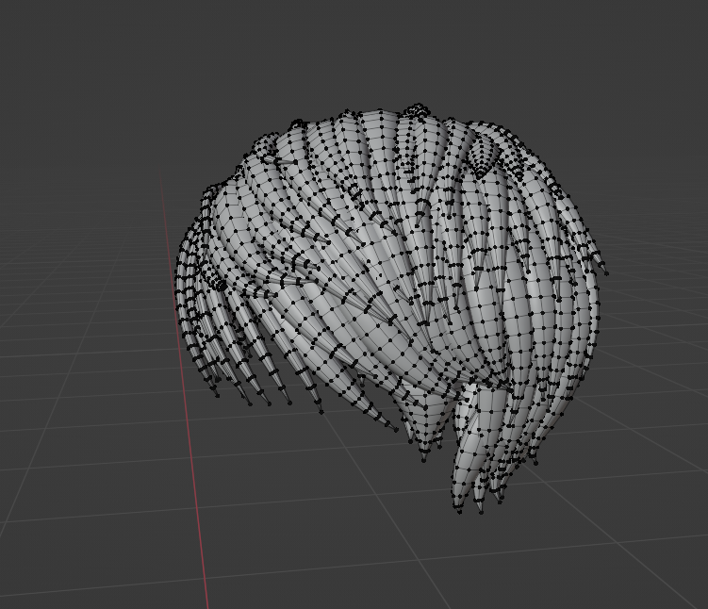708x609 pixels.
Task: Click the tip of the lowest hair strand
Action: point(459,510)
